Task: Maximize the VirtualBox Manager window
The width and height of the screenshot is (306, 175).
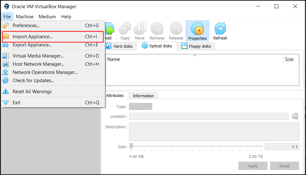Action: pyautogui.click(x=277, y=6)
